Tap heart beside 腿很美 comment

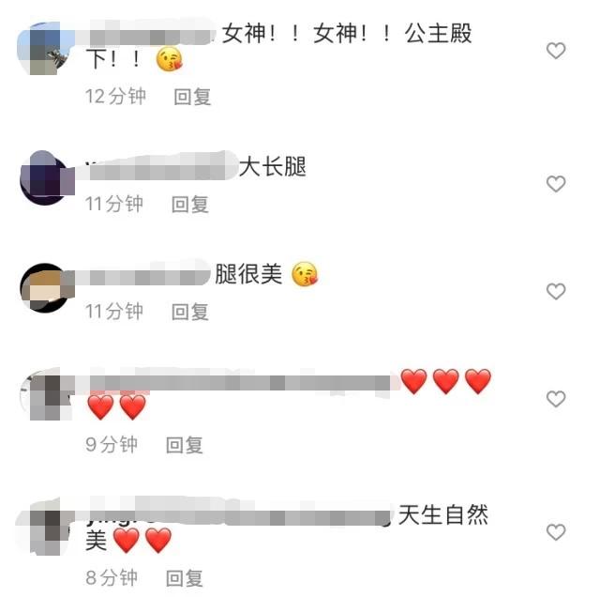[556, 291]
